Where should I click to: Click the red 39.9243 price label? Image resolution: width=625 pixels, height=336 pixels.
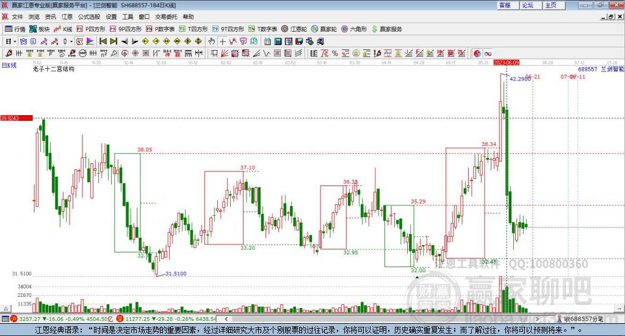click(x=16, y=118)
